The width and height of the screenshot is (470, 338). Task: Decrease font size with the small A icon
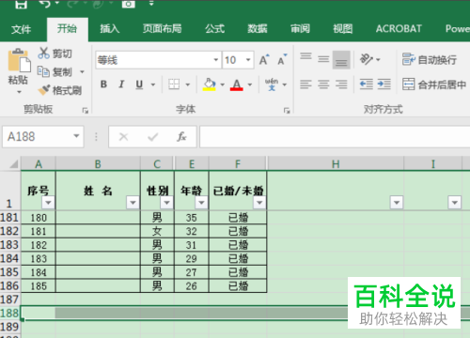click(282, 59)
